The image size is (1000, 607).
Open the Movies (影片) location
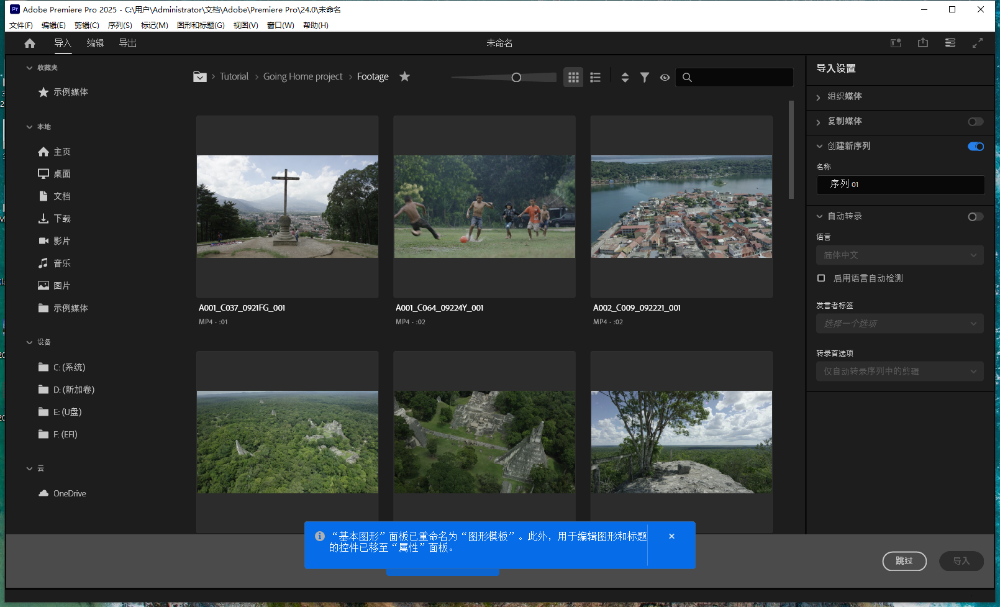coord(54,241)
